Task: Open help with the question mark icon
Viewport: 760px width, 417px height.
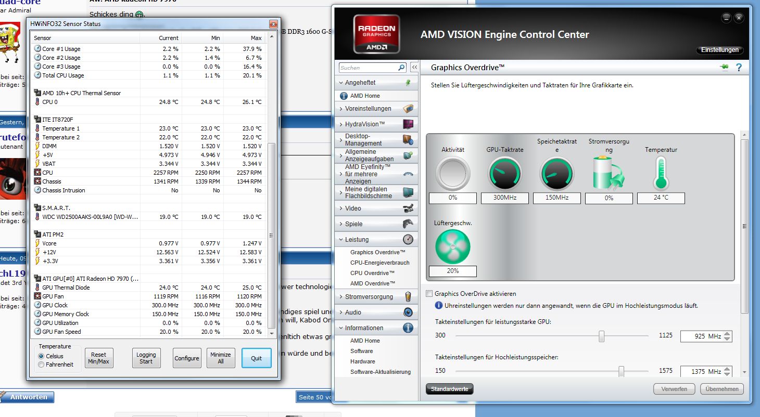Action: point(739,68)
